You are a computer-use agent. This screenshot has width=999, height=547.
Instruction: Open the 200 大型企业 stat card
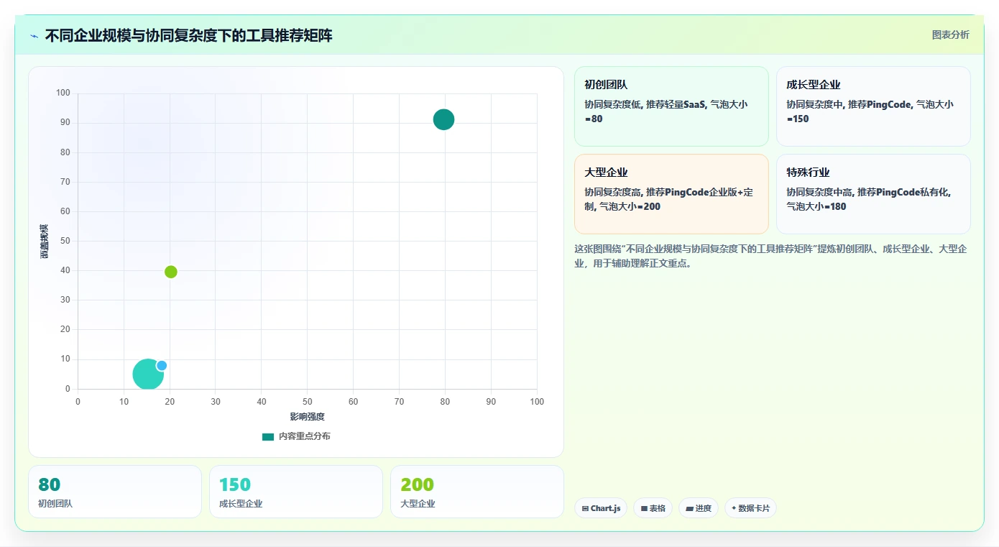click(477, 492)
